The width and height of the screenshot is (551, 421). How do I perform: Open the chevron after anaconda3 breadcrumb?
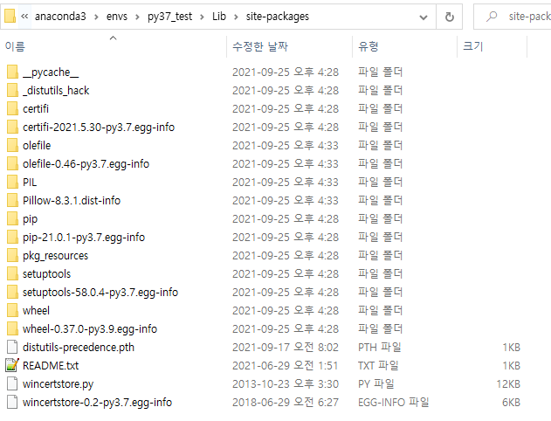(x=96, y=17)
